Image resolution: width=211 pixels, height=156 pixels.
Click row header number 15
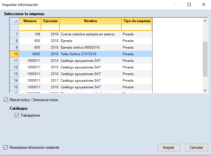[x=14, y=87]
